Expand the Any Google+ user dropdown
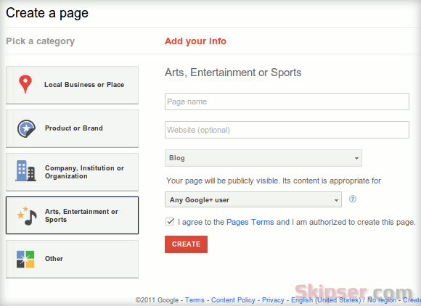The image size is (421, 306). click(253, 199)
